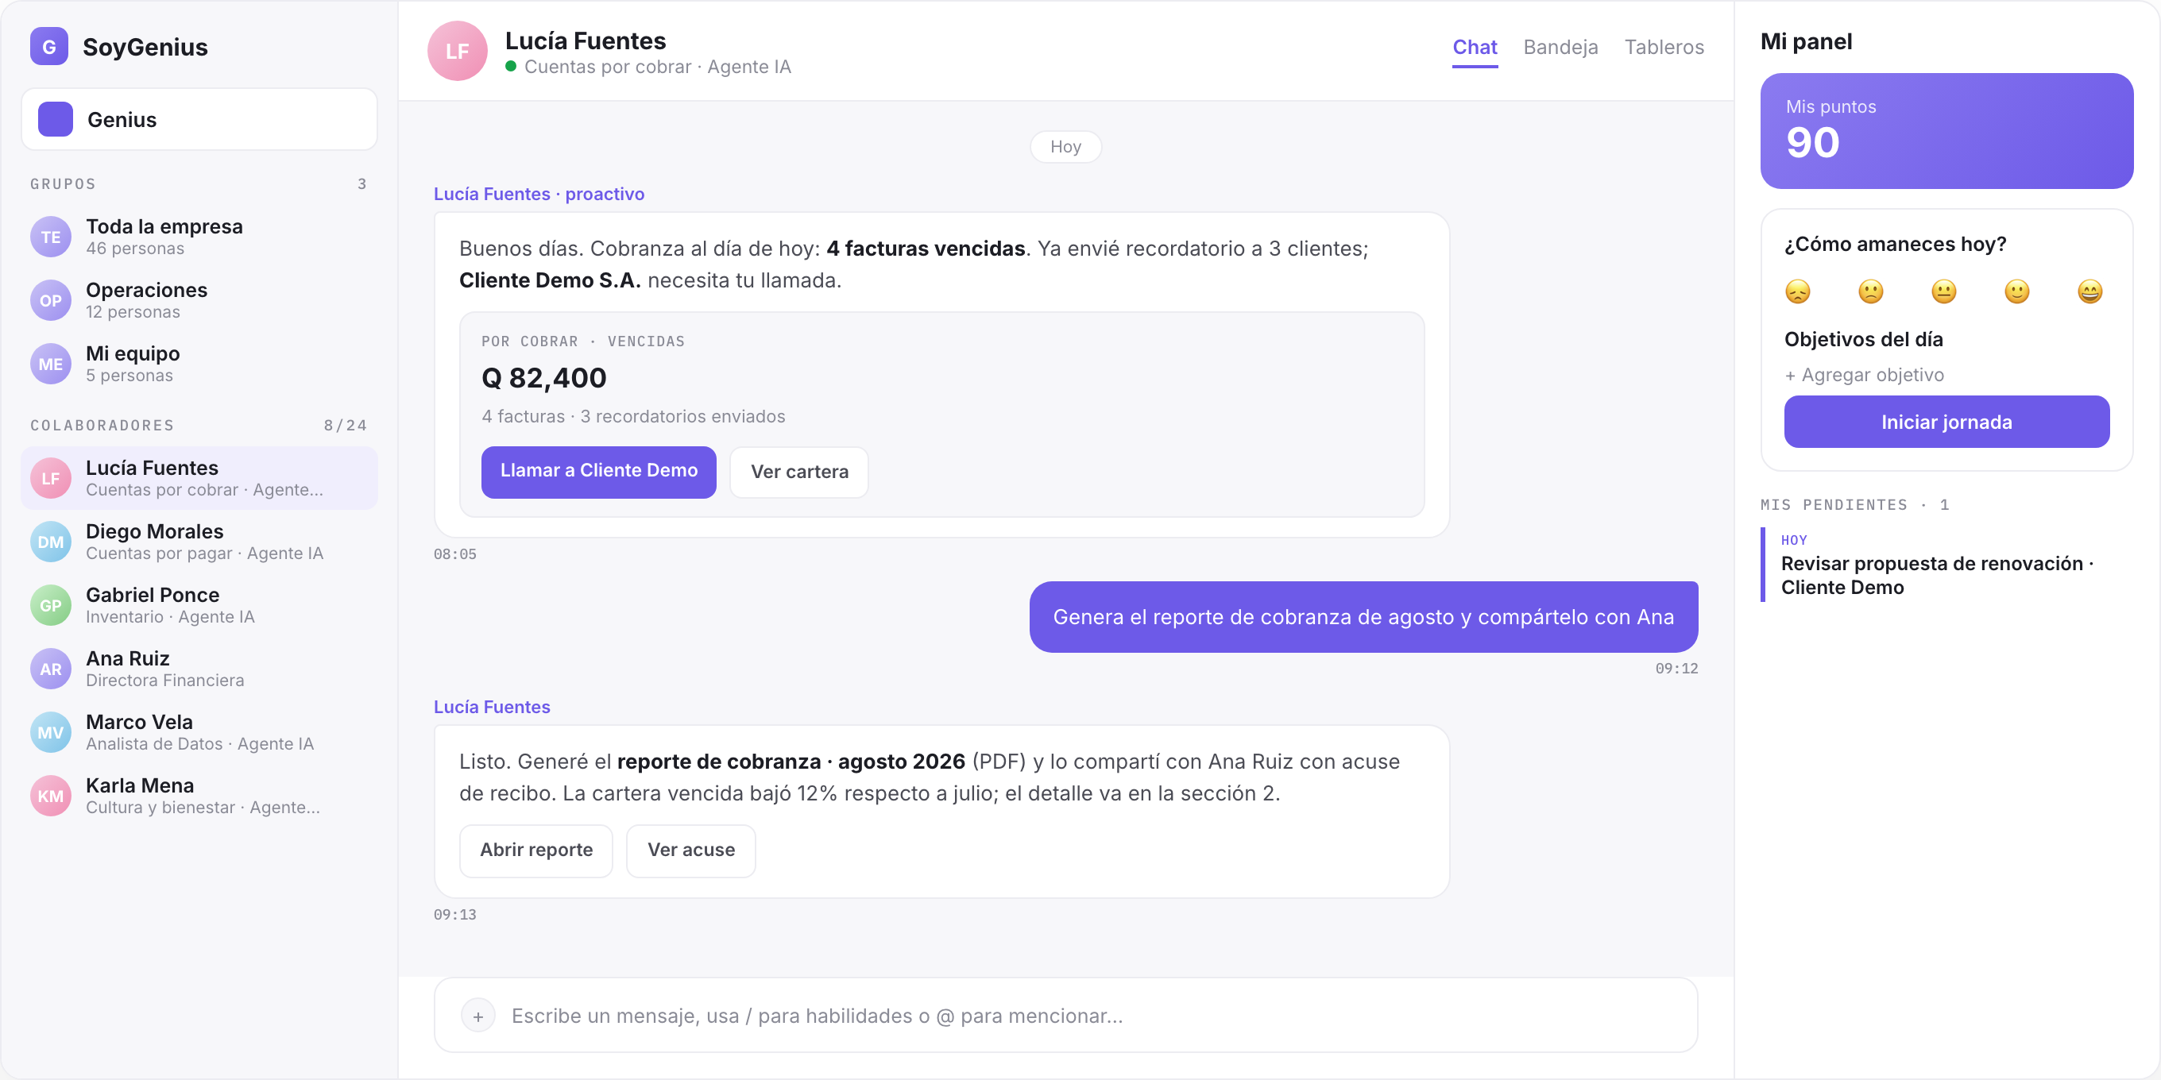2161x1080 pixels.
Task: Click the OP avatar for Operaciones
Action: [50, 300]
